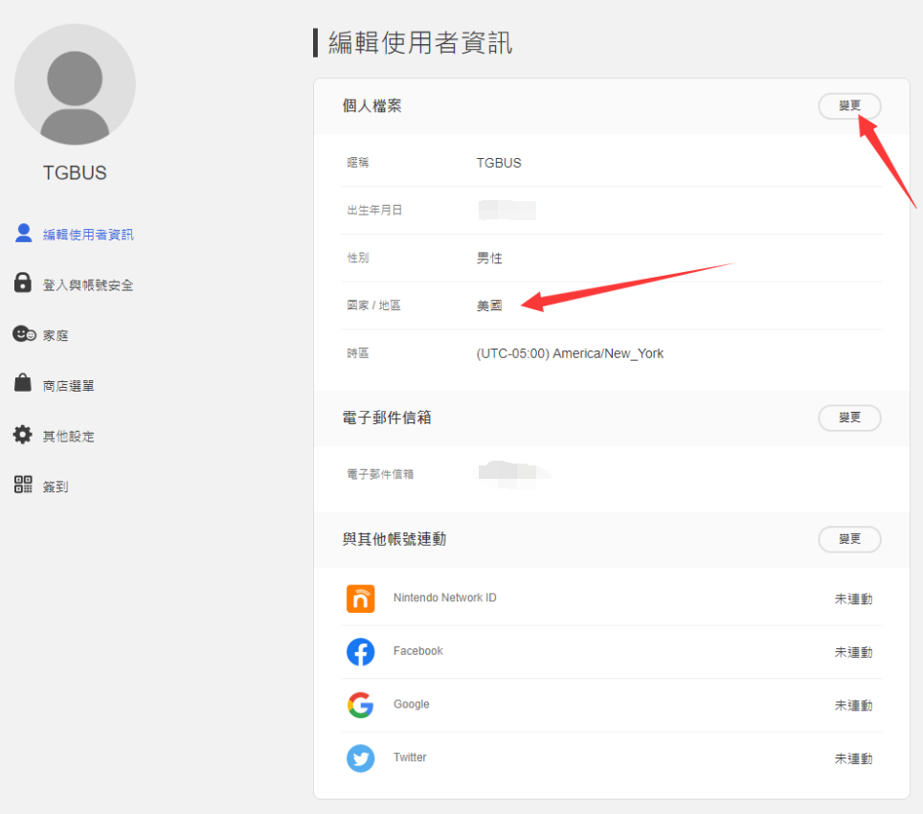Click the 國家/地區 value 美國

[489, 306]
